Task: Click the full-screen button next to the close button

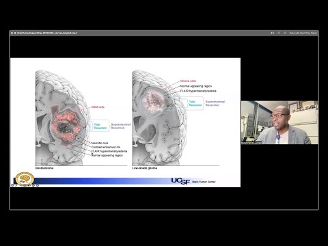Action: [15, 33]
